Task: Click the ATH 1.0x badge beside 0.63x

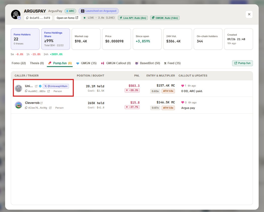Action: point(168,91)
